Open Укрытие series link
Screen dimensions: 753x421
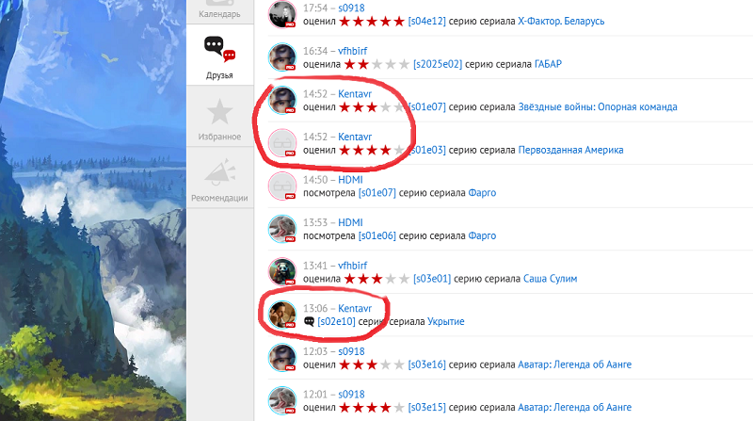coord(445,321)
